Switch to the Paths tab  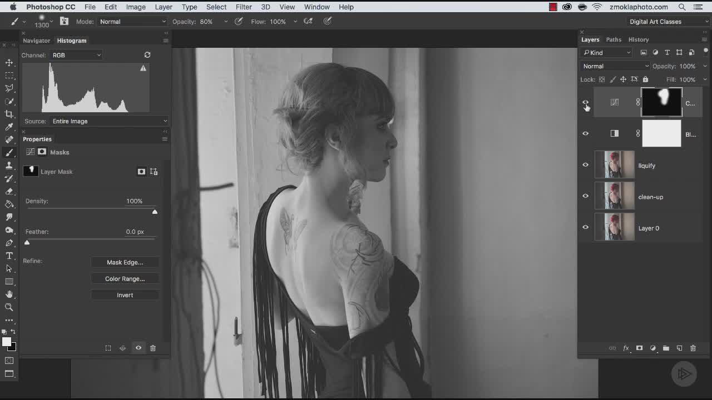coord(614,39)
